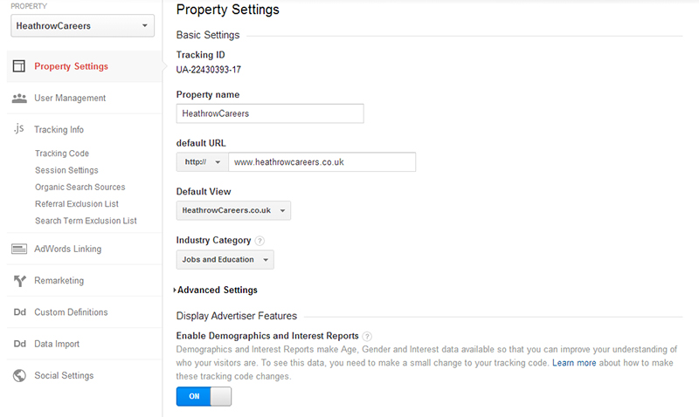
Task: Click the Property Settings panel icon
Action: pyautogui.click(x=18, y=66)
